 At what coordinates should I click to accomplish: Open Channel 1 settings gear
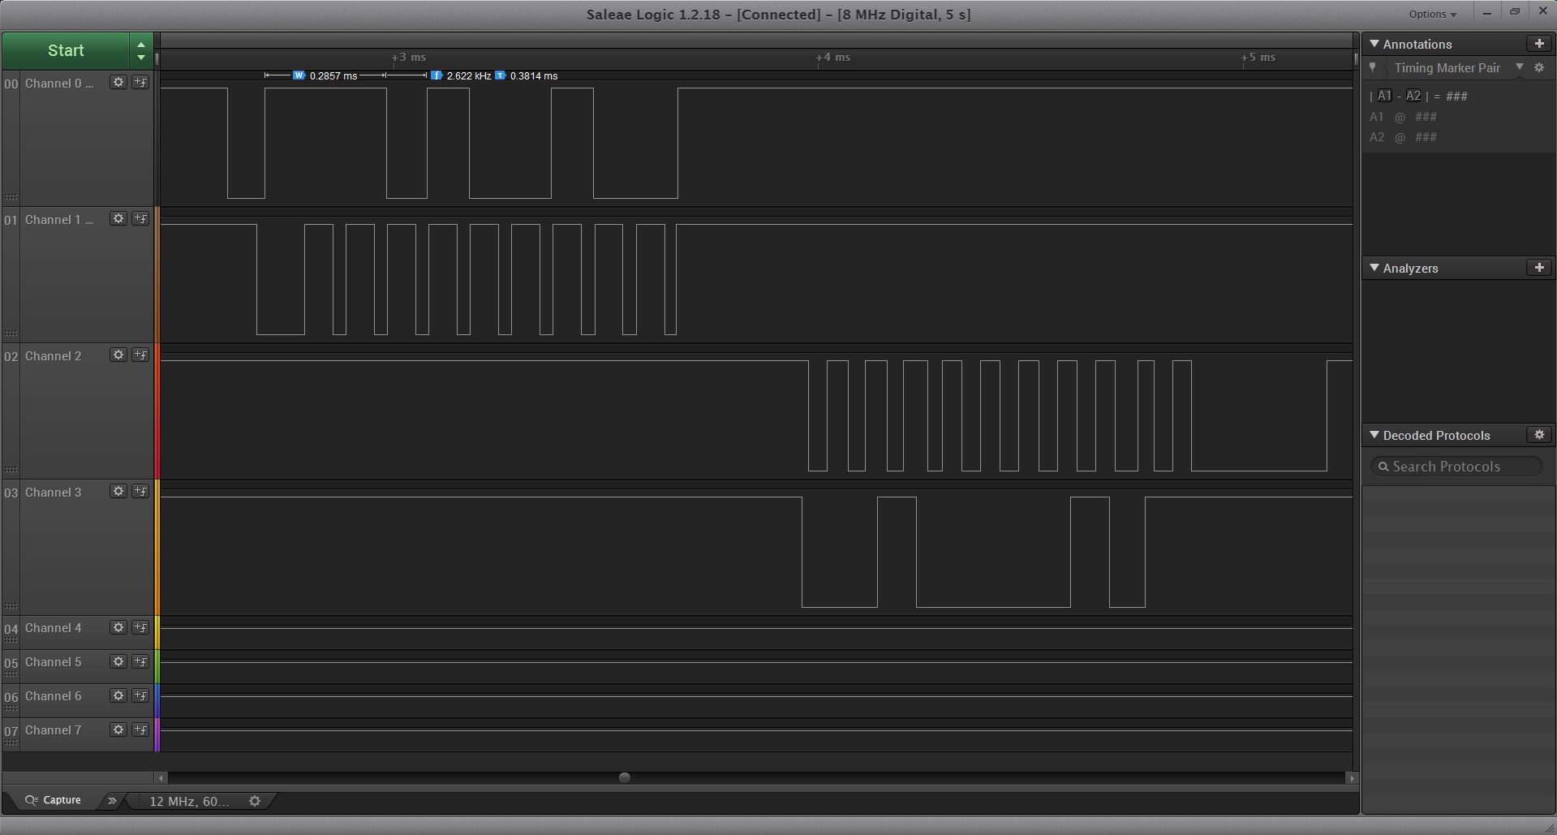coord(118,218)
